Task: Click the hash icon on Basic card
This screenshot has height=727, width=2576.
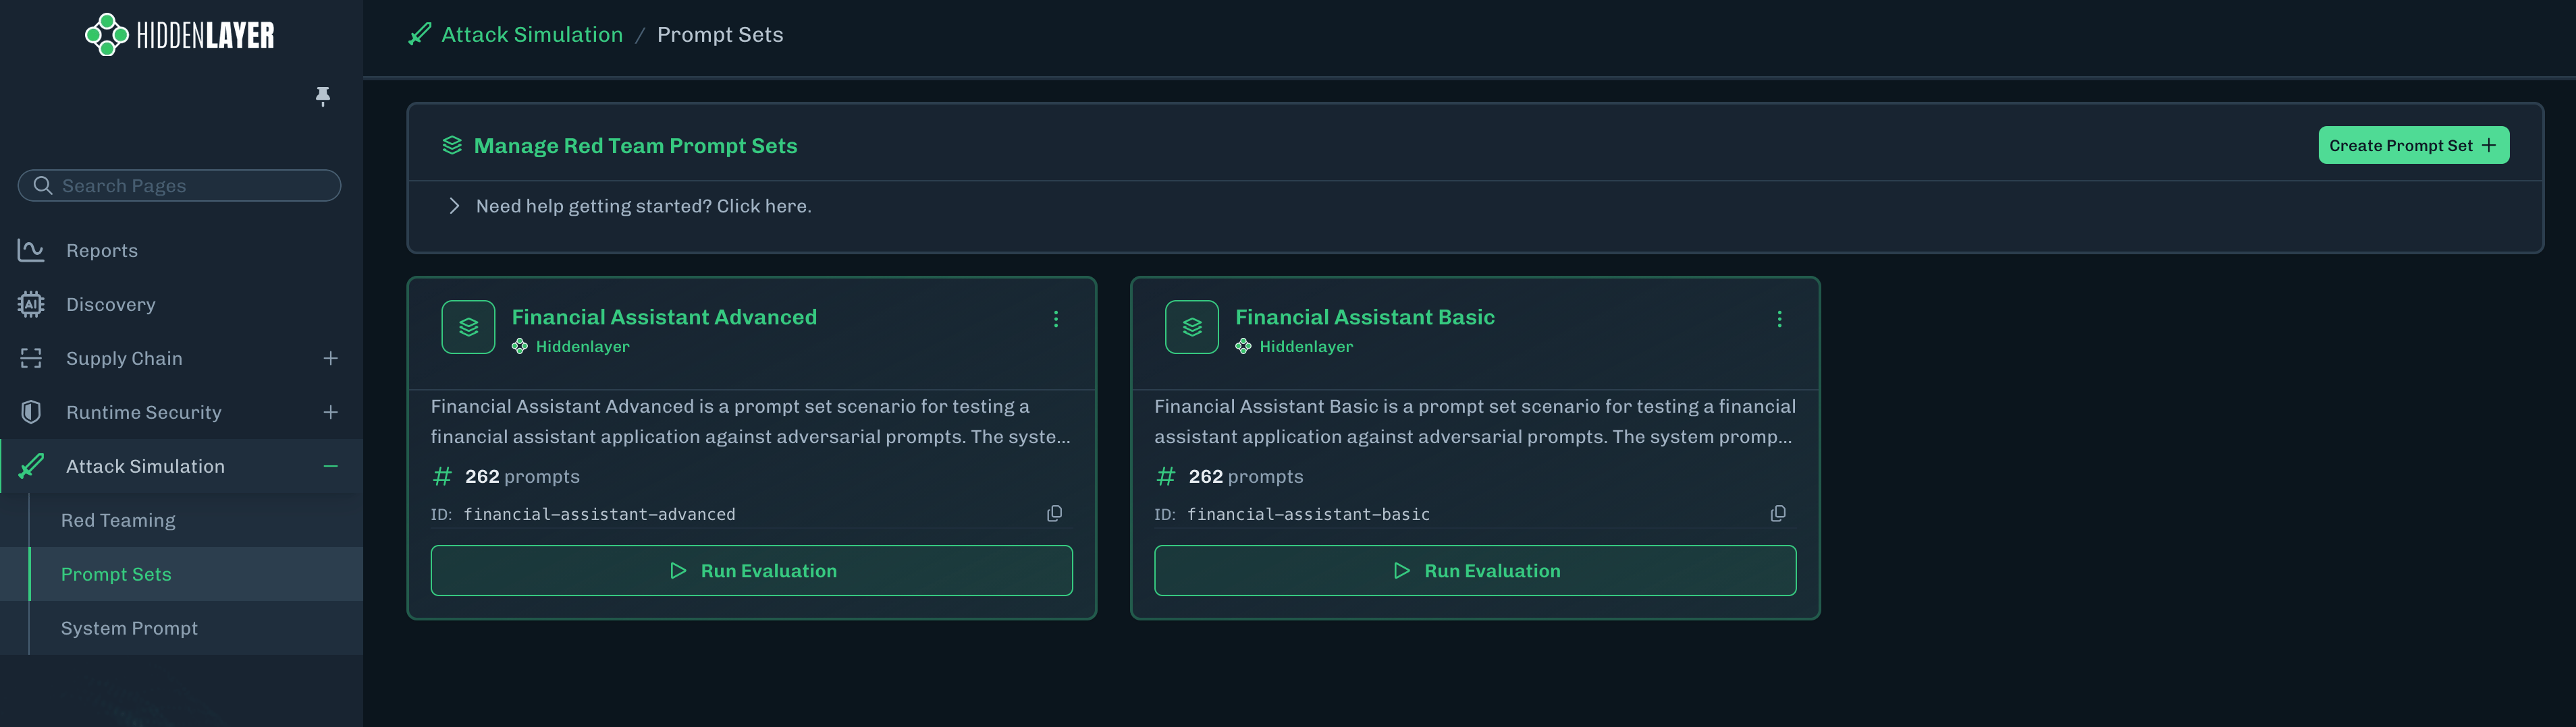Action: pyautogui.click(x=1166, y=476)
